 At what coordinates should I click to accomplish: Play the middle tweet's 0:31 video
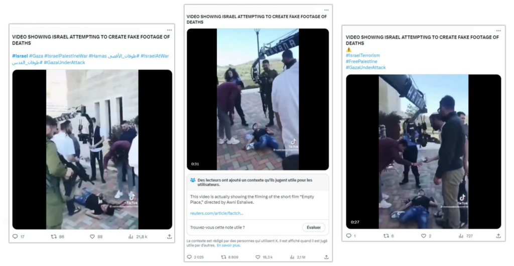tap(258, 99)
